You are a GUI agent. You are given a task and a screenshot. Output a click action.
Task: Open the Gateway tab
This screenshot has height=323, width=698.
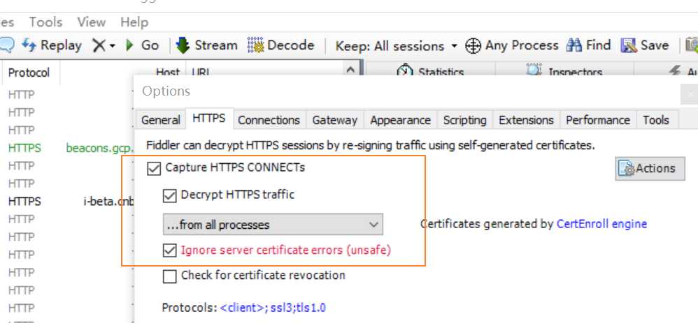pyautogui.click(x=335, y=121)
